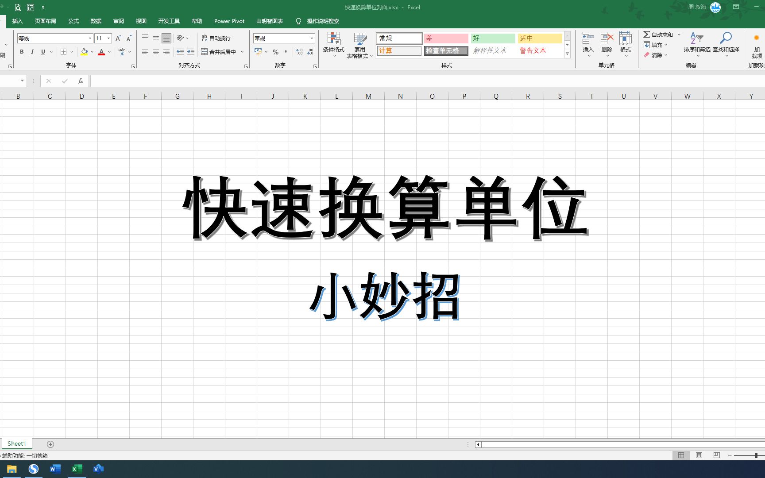
Task: Select the Sheet1 tab
Action: (16, 443)
